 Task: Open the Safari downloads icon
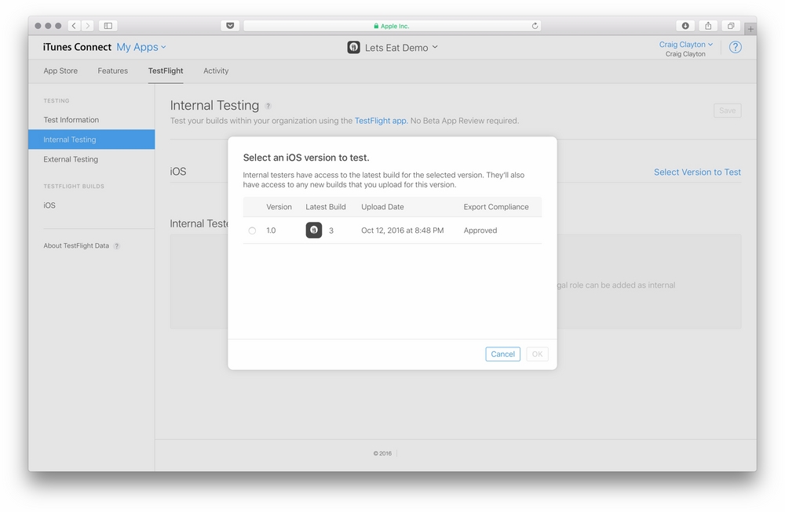tap(685, 26)
